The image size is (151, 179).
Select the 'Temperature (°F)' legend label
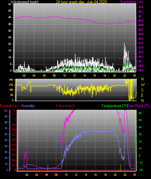pyautogui.click(x=114, y=106)
